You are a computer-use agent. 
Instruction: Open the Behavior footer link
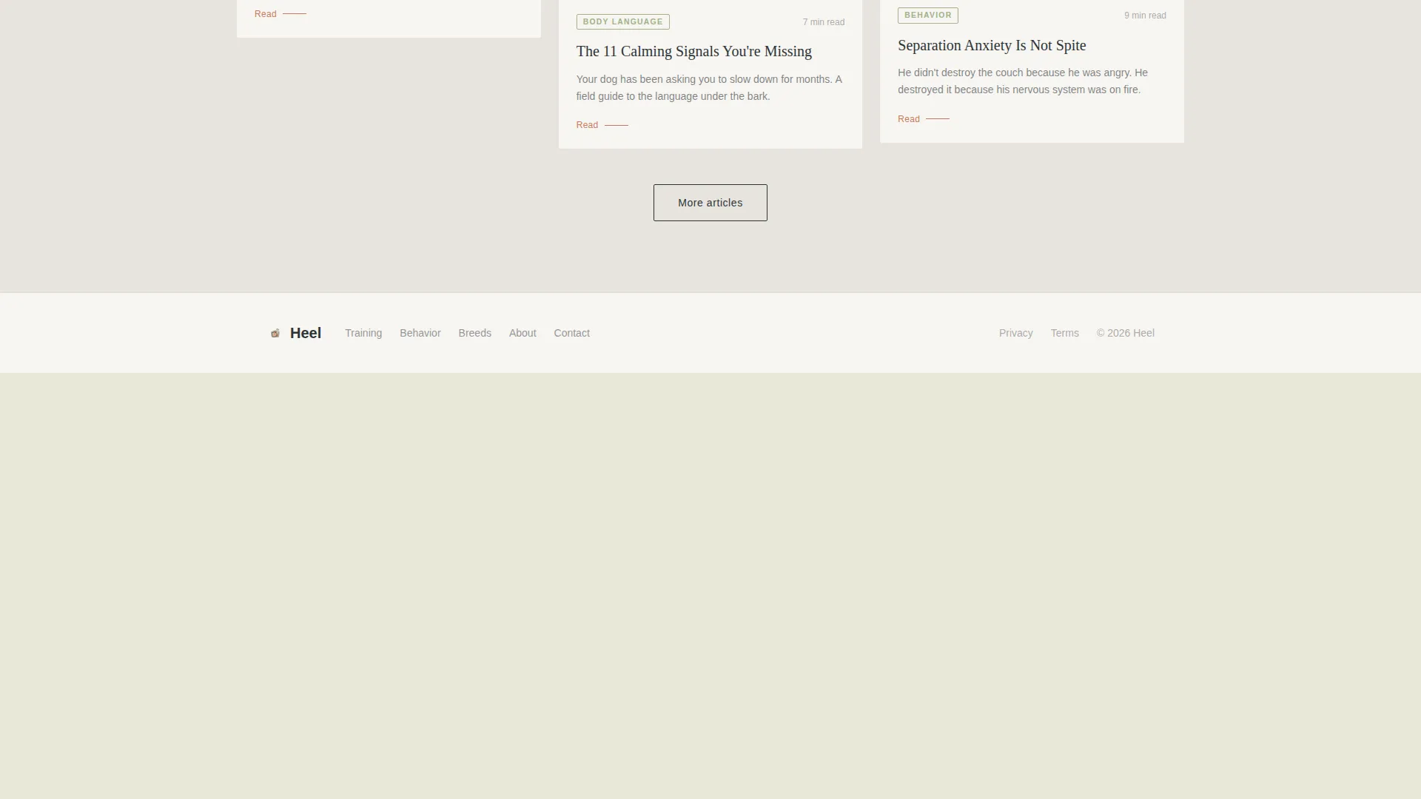pos(420,333)
